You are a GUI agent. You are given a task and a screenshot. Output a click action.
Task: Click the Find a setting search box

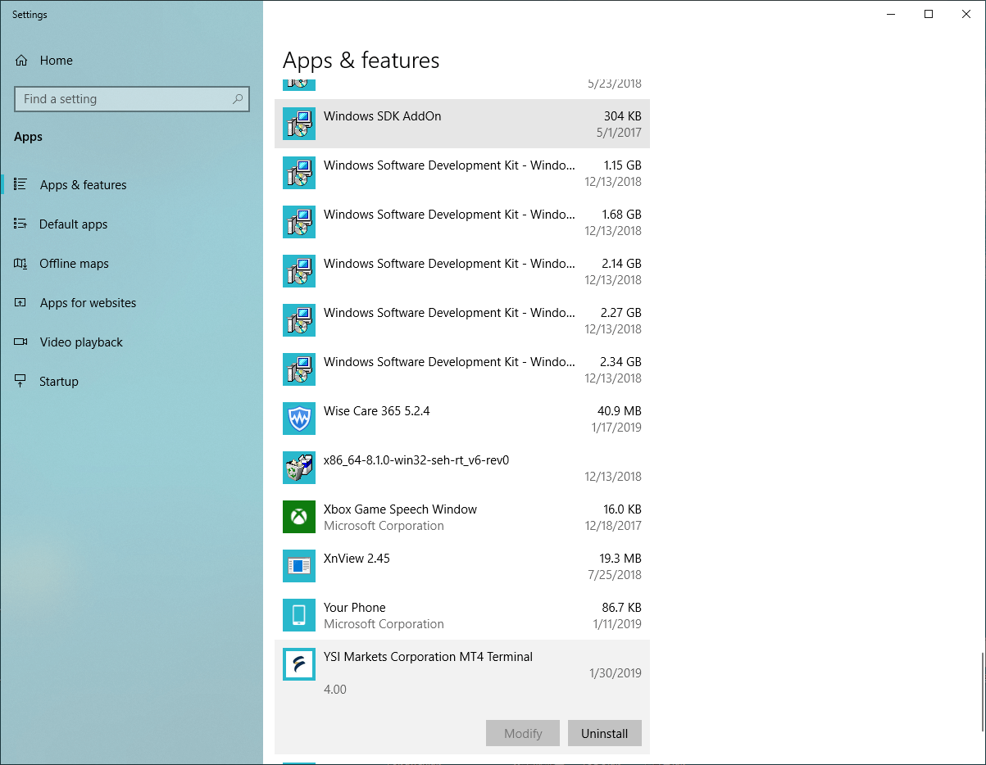click(132, 99)
